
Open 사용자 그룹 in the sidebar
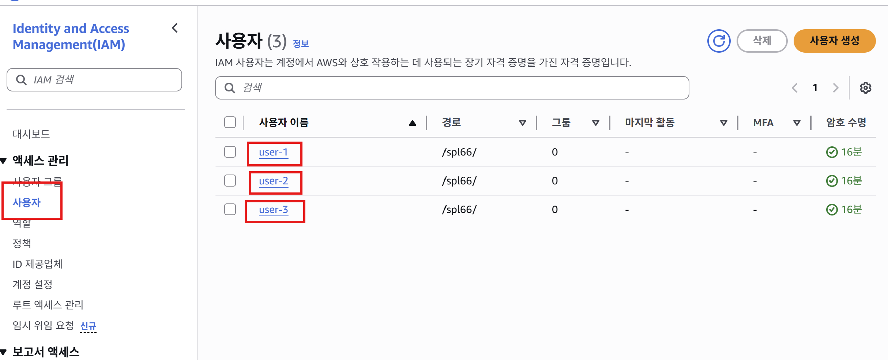coord(37,181)
